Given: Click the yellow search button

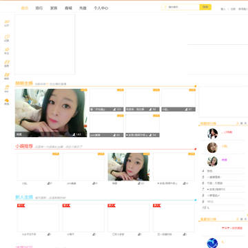Looking at the screenshot, I should (x=205, y=7).
